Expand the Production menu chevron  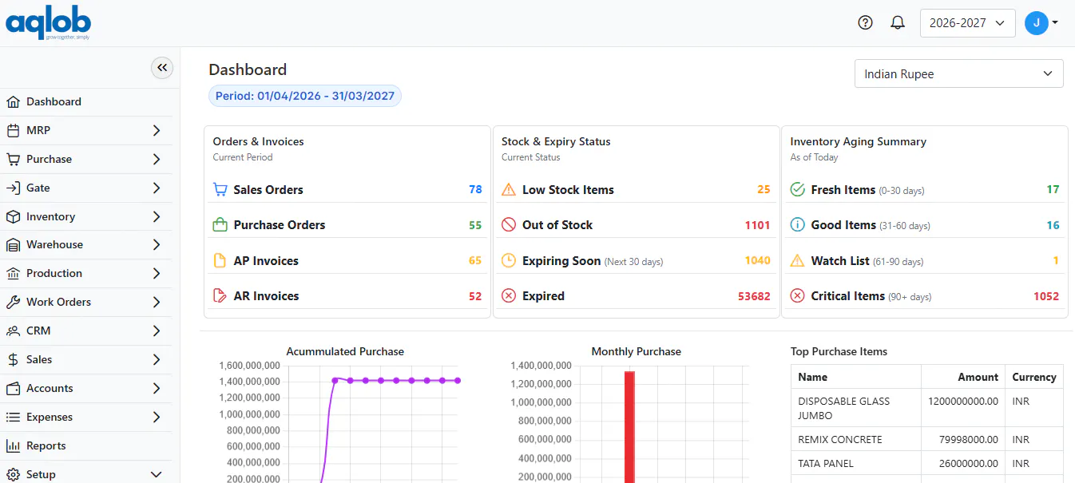(157, 273)
